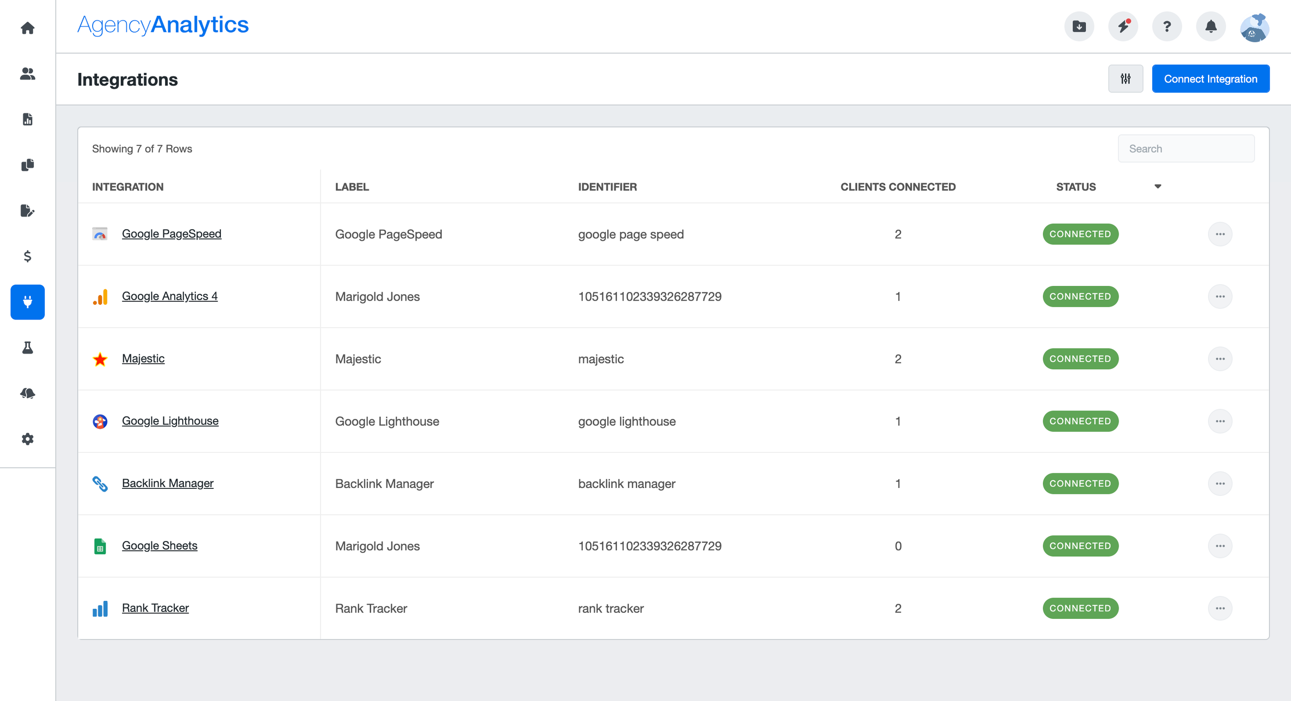Open the Home icon in the sidebar

pos(28,28)
